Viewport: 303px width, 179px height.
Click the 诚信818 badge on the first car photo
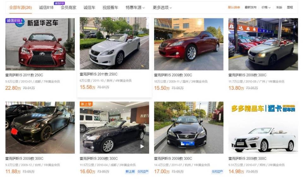(14, 21)
